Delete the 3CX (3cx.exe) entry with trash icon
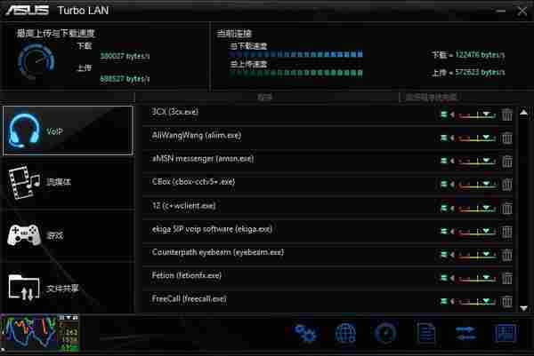The image size is (534, 356). [506, 115]
